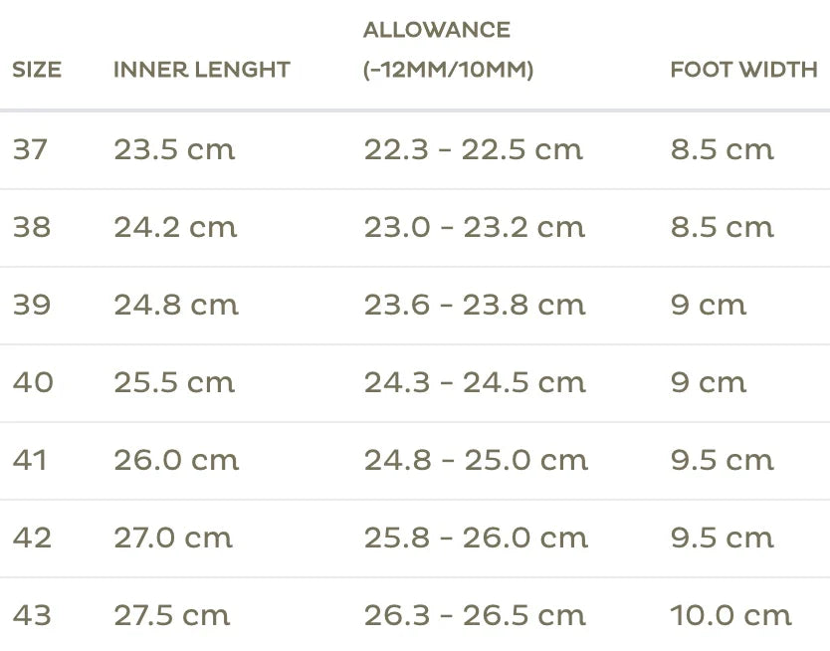Click the 24.2 cm inner length cell
This screenshot has height=651, width=830.
(x=175, y=228)
